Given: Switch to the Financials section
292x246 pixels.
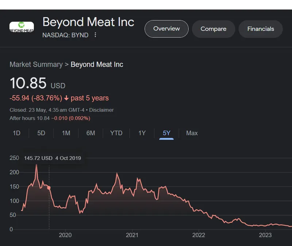Looking at the screenshot, I should [261, 29].
